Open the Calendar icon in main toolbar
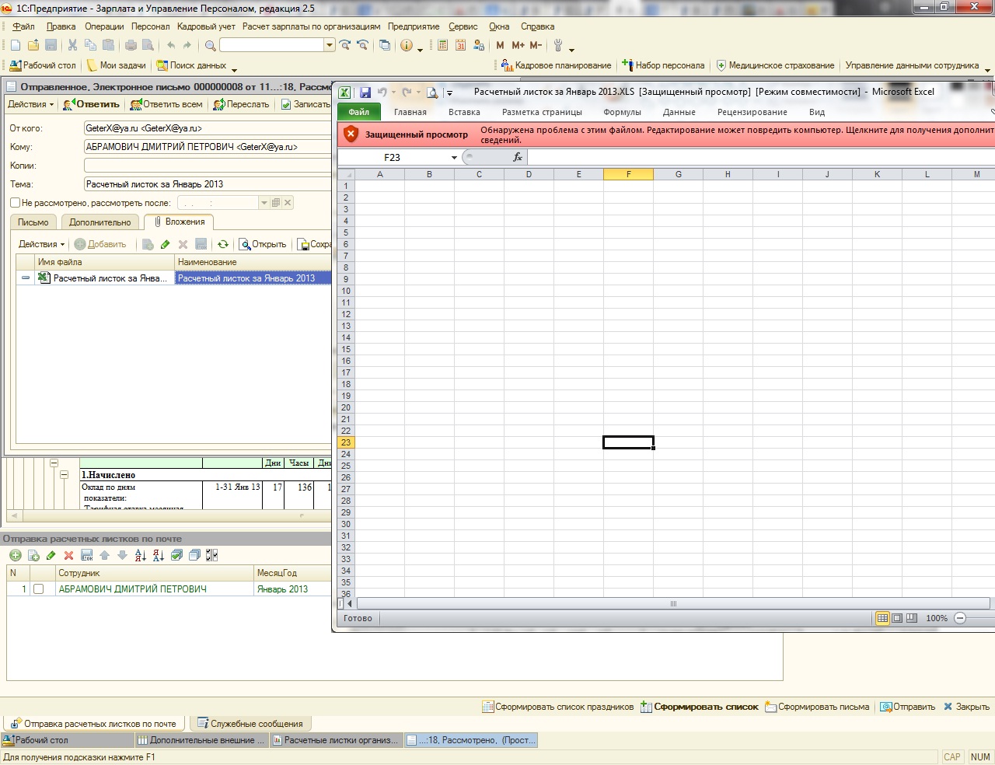This screenshot has height=765, width=995. [460, 45]
